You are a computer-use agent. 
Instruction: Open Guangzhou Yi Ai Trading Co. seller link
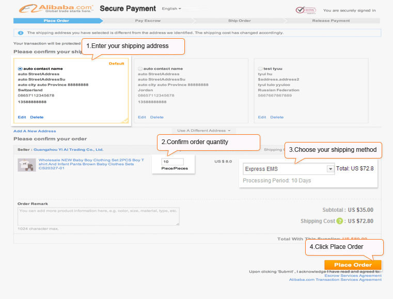[x=68, y=150]
